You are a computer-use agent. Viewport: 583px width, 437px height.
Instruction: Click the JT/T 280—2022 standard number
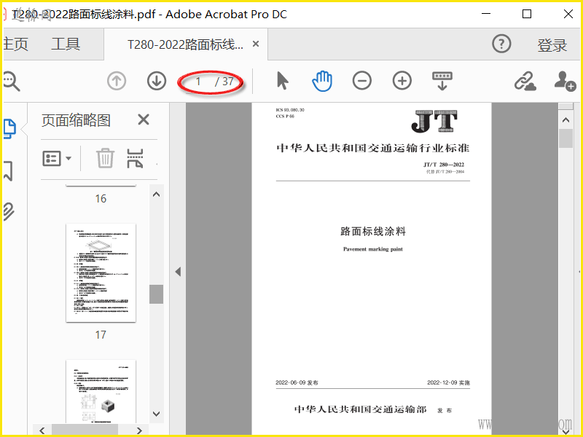[444, 165]
